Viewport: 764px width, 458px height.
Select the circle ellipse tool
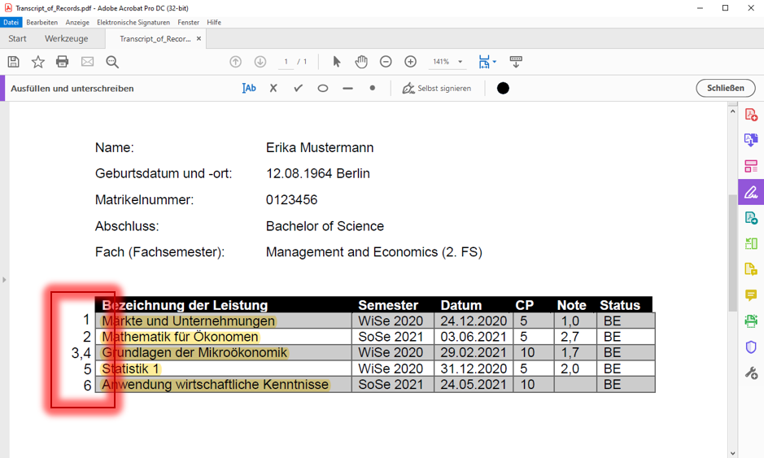pyautogui.click(x=322, y=88)
